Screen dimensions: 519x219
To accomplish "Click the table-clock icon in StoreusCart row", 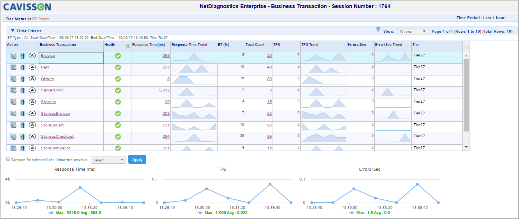I will click(14, 125).
